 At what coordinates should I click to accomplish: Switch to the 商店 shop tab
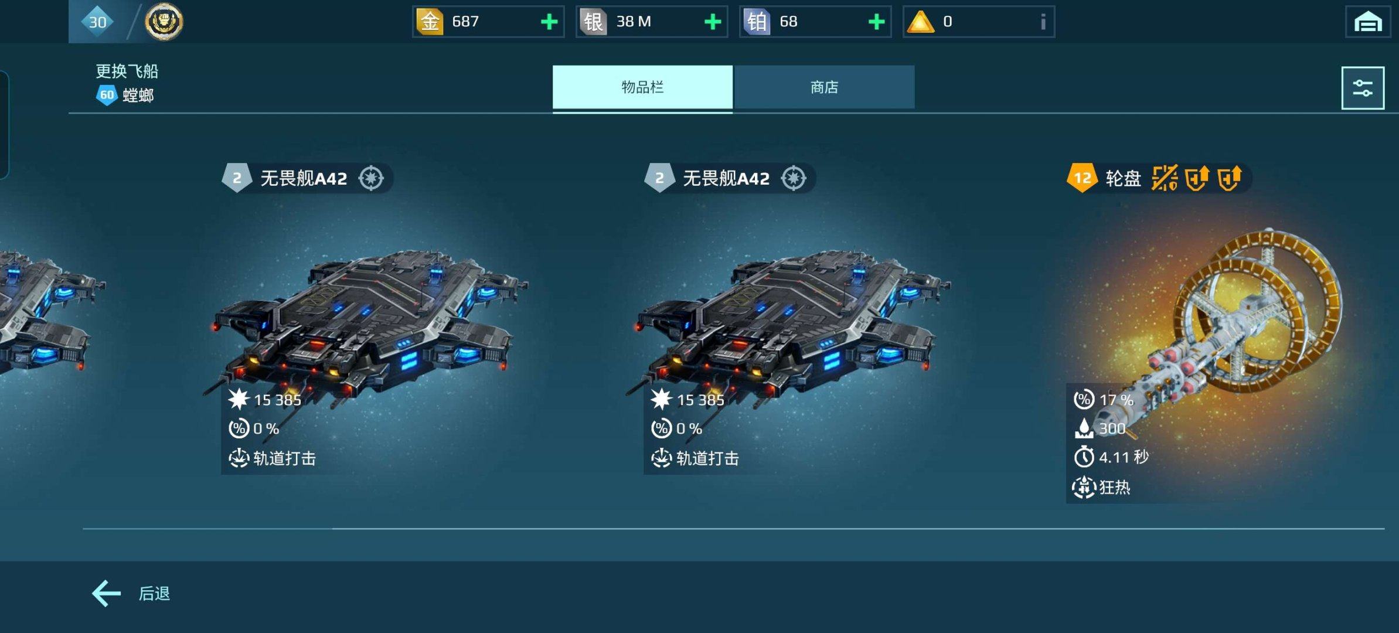point(824,87)
